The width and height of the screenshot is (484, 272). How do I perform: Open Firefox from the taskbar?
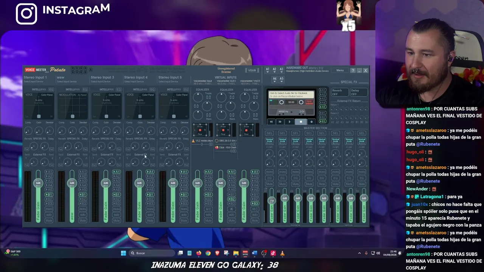[199, 253]
